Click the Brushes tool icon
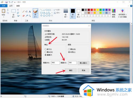The height and width of the screenshot is (98, 133). [x=35, y=11]
